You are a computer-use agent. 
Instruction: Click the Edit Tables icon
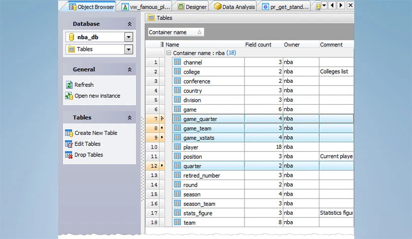pos(69,144)
